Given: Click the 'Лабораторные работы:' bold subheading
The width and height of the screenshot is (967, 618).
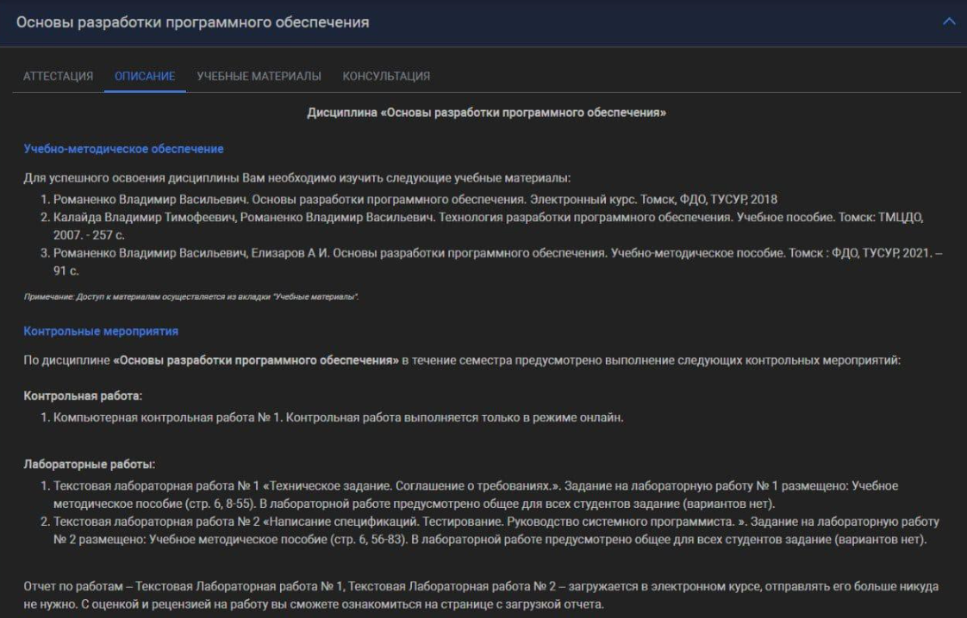Looking at the screenshot, I should pyautogui.click(x=90, y=464).
